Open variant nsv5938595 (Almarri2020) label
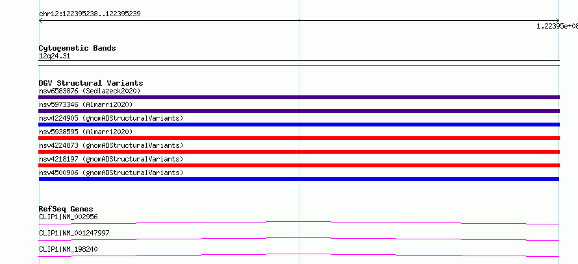The height and width of the screenshot is (264, 578). coord(86,132)
